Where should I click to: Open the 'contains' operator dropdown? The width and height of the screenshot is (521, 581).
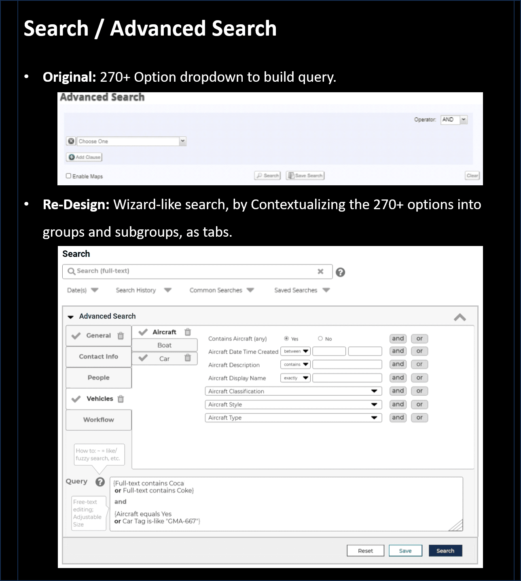(x=295, y=365)
